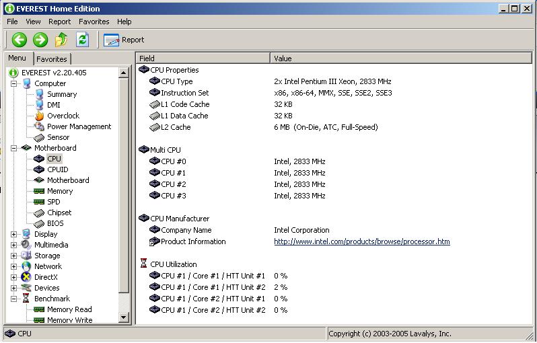Open the Intel processor product link
Viewport: 537px width, 343px height.
(362, 241)
